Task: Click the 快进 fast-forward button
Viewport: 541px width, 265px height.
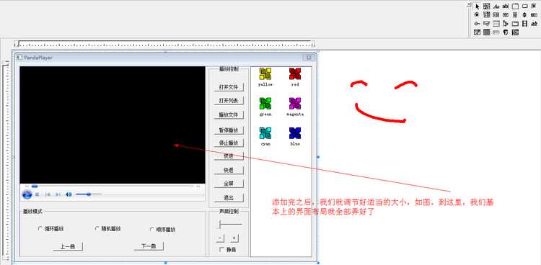Action: pyautogui.click(x=229, y=156)
